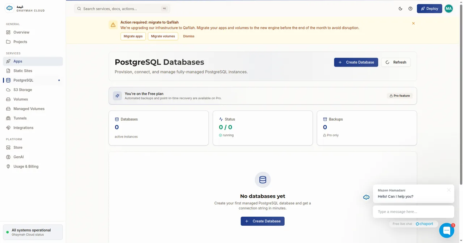
Task: Click the 'Hello! Can I help you?' message
Action: (395, 196)
